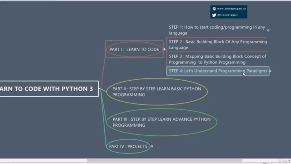Click the Twitter bird icon

click(214, 15)
